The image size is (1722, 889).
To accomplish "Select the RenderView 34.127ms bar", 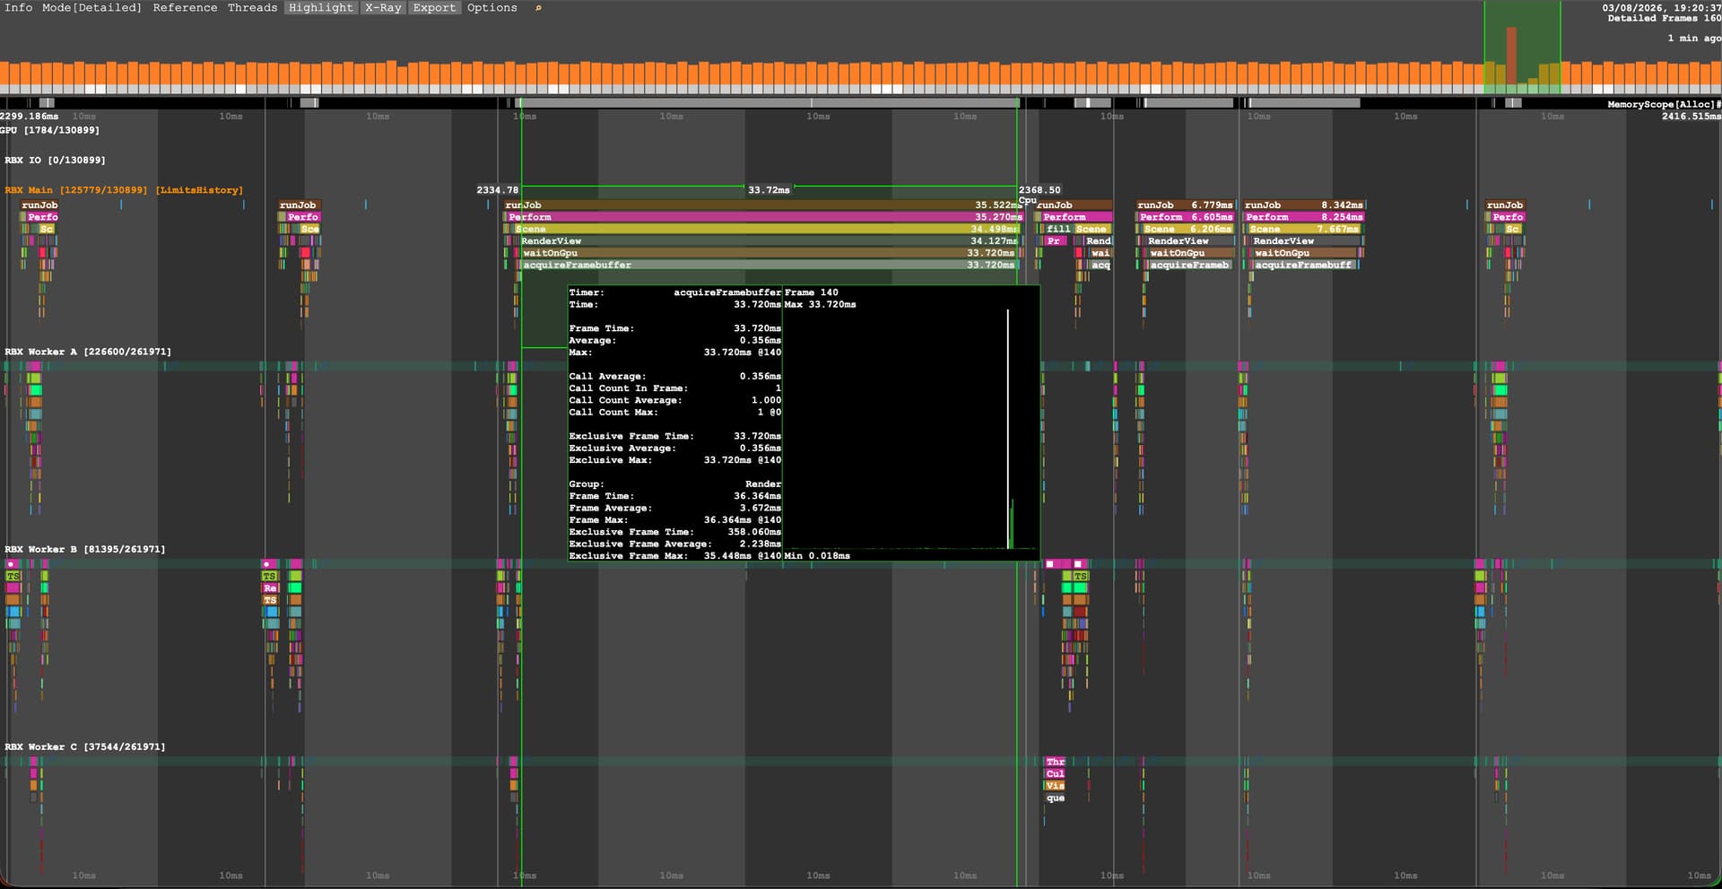I will (769, 240).
